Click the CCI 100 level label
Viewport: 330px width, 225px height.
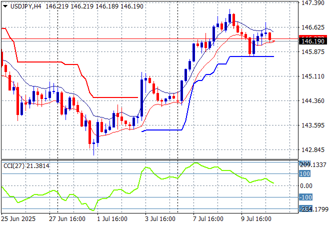pyautogui.click(x=304, y=174)
